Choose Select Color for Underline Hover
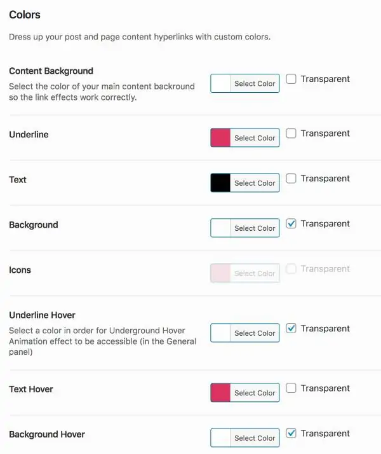This screenshot has width=381, height=454. 255,333
